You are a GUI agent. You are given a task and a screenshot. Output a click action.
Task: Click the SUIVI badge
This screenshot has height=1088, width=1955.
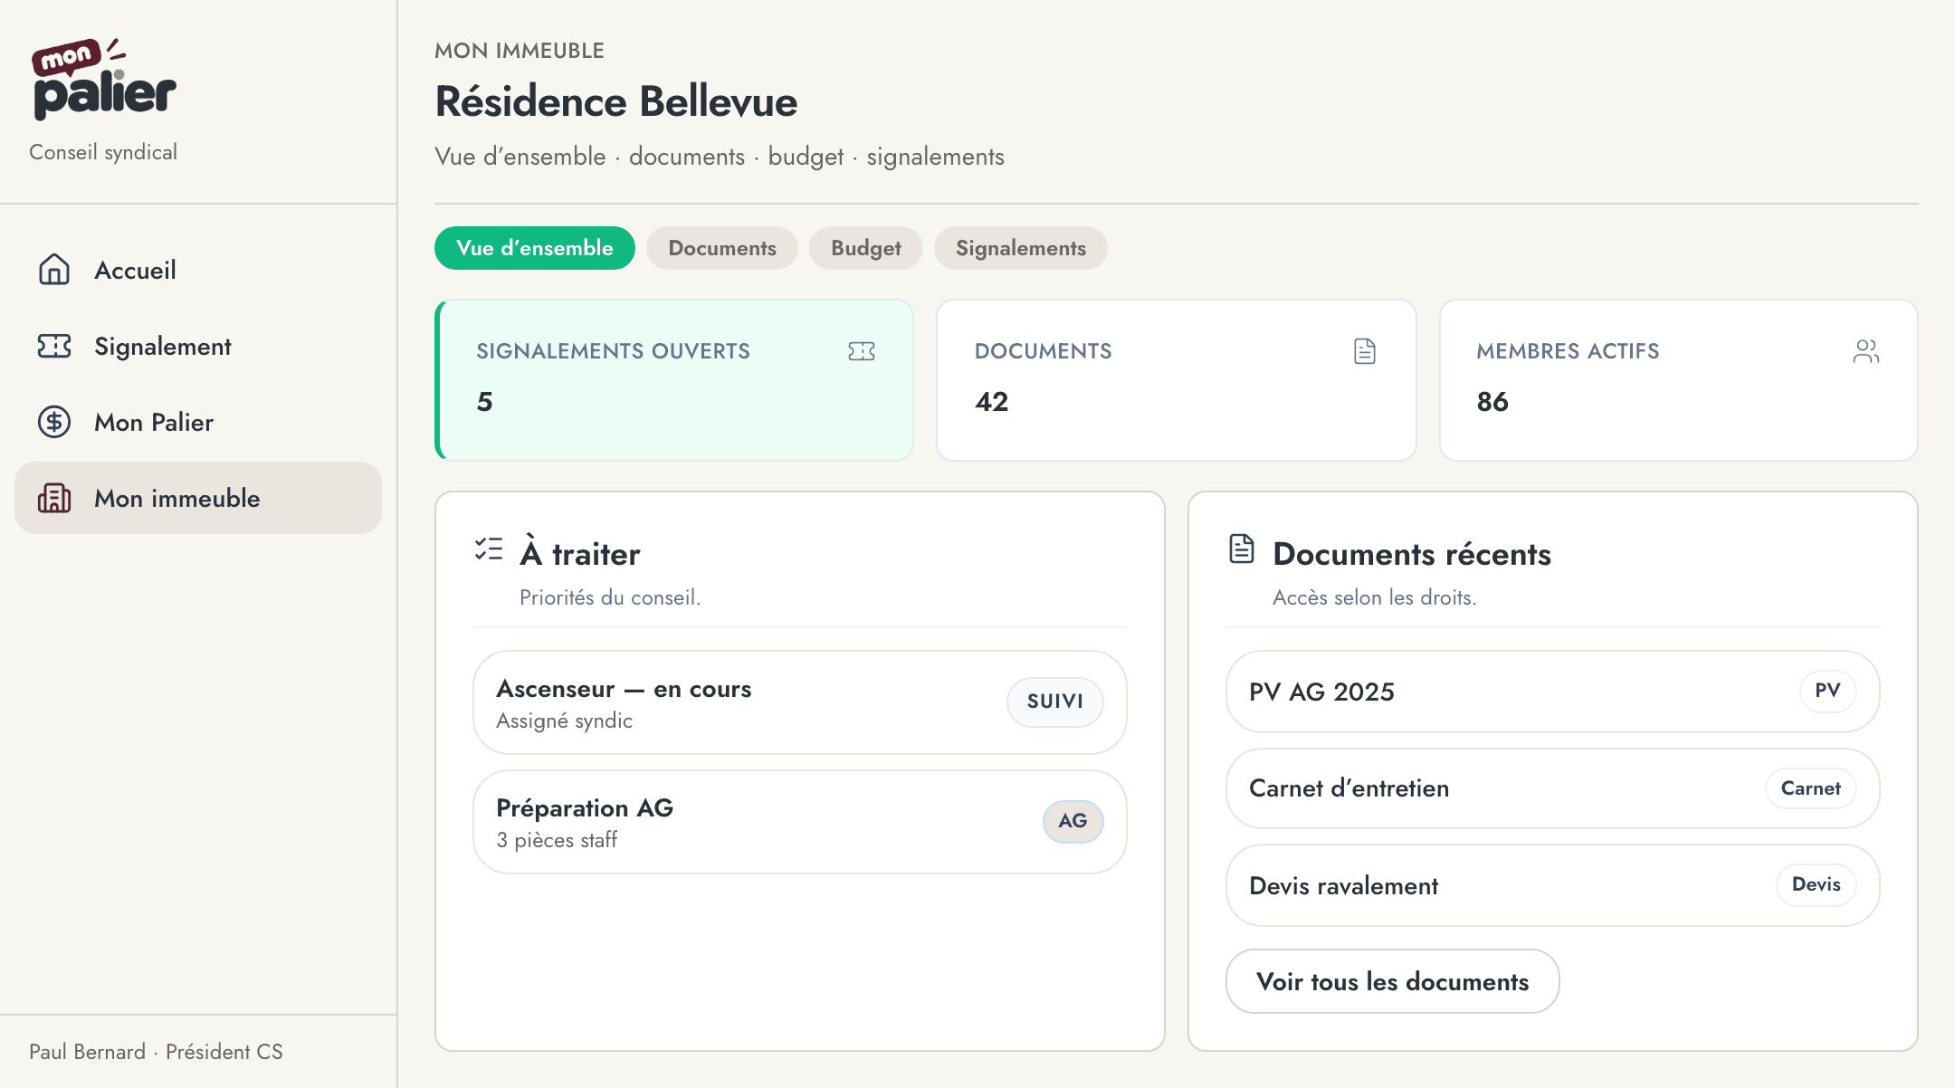click(x=1055, y=701)
